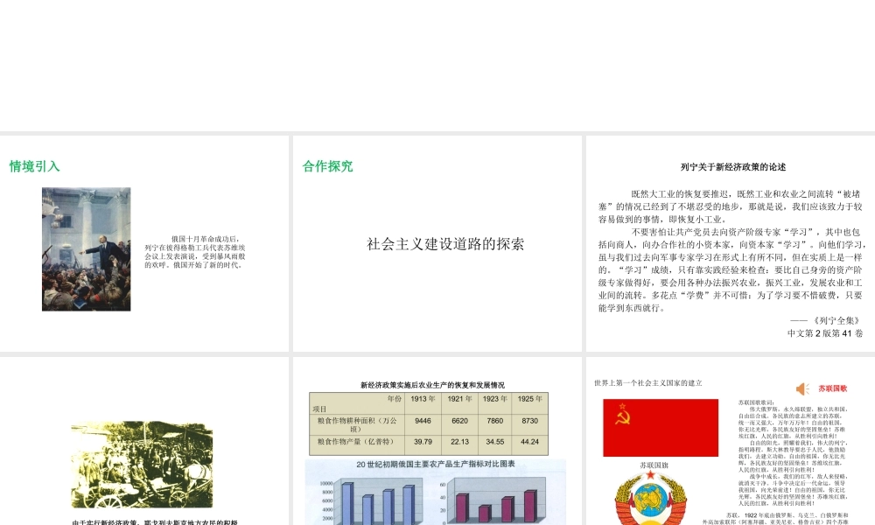Click the 世界上第一个社会主义国家的建立 heading
This screenshot has width=875, height=525.
pyautogui.click(x=648, y=382)
